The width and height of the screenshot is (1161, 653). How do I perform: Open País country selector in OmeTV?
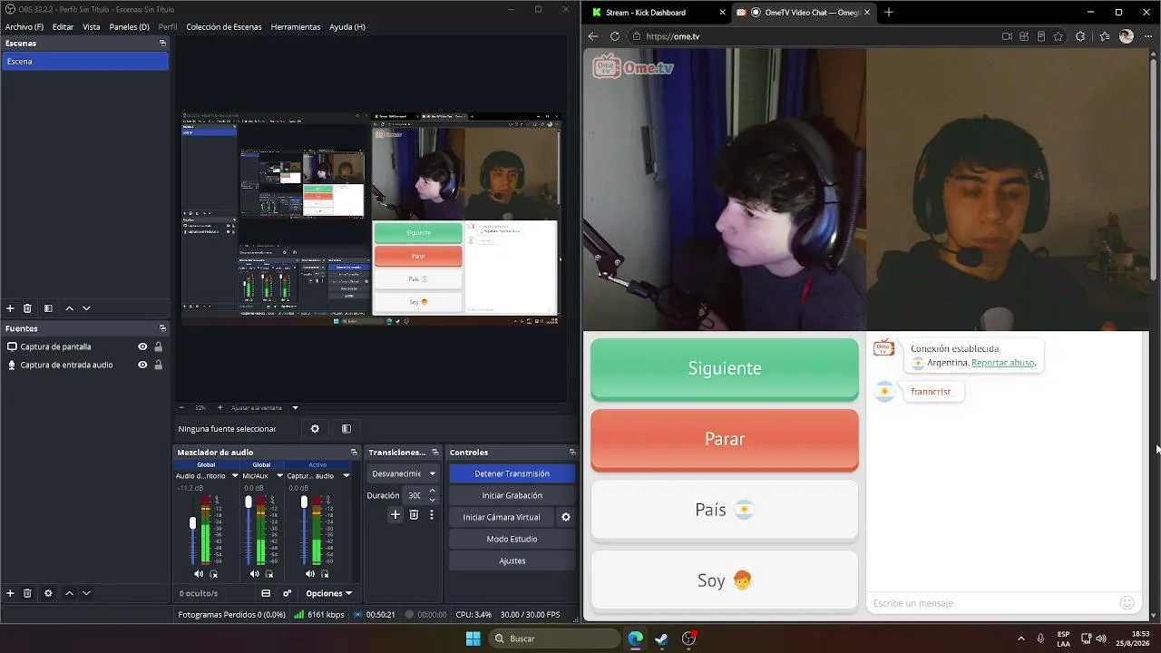pyautogui.click(x=725, y=510)
